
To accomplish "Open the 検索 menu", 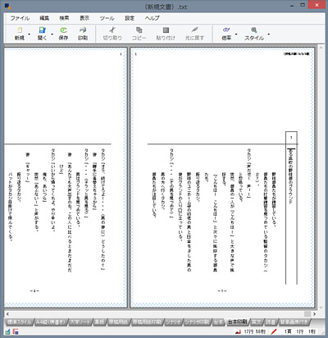I will [x=64, y=18].
